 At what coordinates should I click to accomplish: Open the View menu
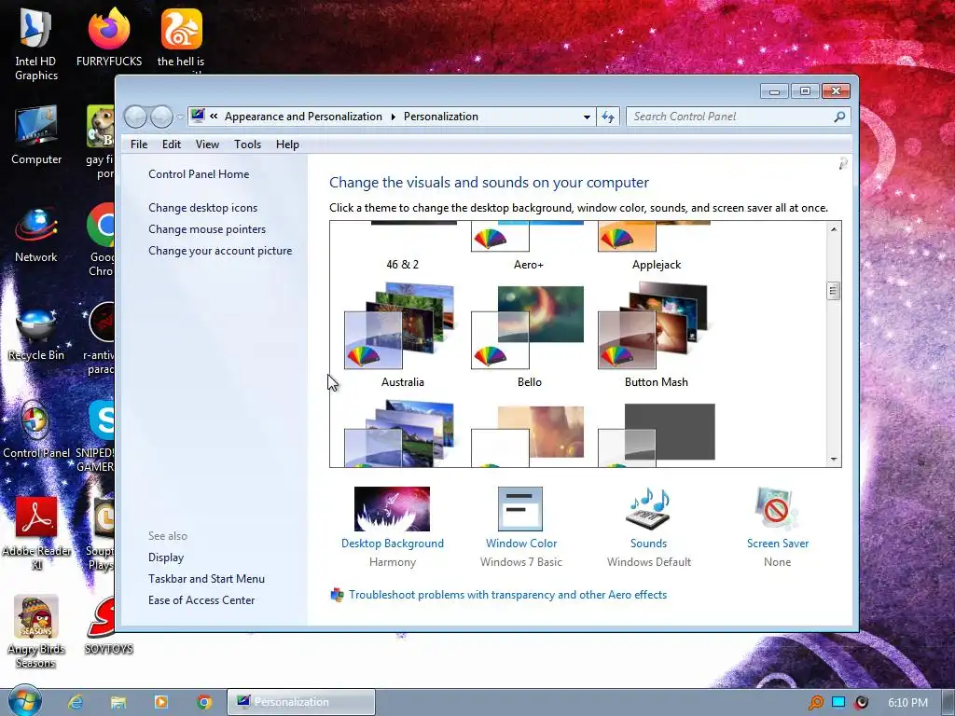pyautogui.click(x=207, y=145)
